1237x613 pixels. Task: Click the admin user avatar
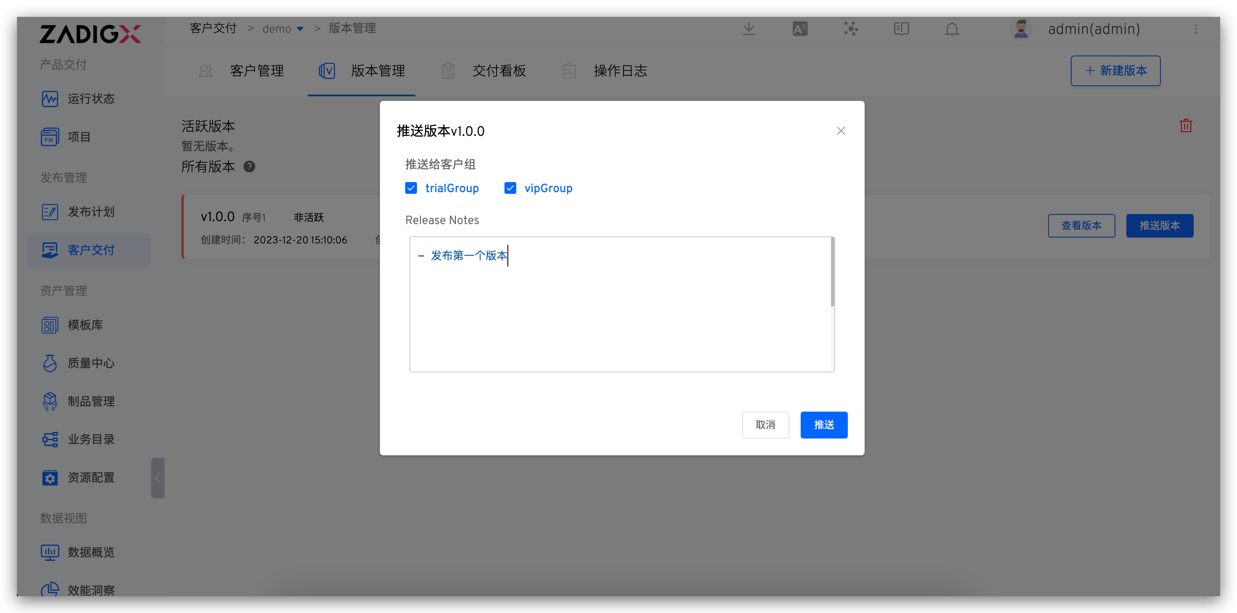click(1021, 29)
